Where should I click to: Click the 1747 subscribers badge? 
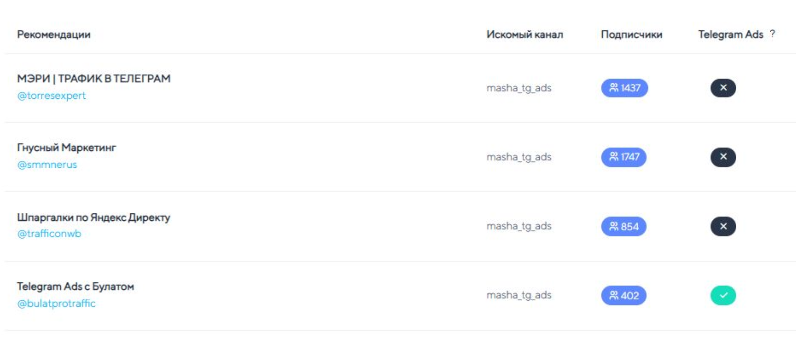coord(624,157)
